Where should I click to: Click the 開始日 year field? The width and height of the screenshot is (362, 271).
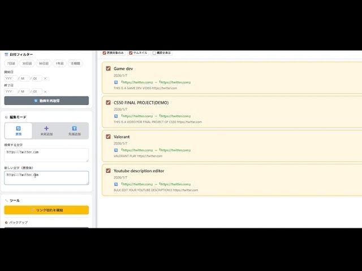(11, 78)
